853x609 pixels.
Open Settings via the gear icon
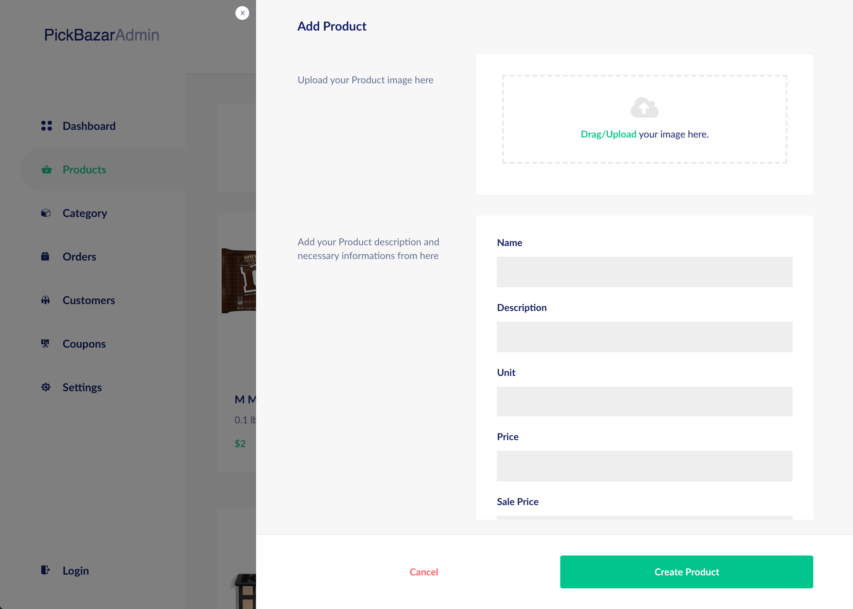click(x=45, y=387)
